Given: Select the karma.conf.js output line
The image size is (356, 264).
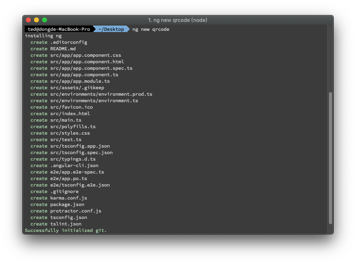Looking at the screenshot, I should [x=68, y=198].
